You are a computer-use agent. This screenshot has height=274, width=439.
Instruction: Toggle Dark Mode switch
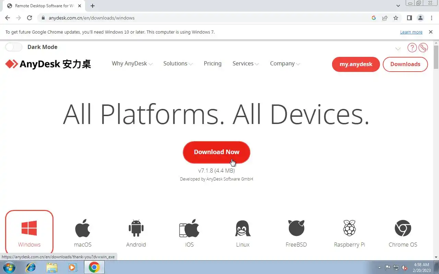coord(14,47)
